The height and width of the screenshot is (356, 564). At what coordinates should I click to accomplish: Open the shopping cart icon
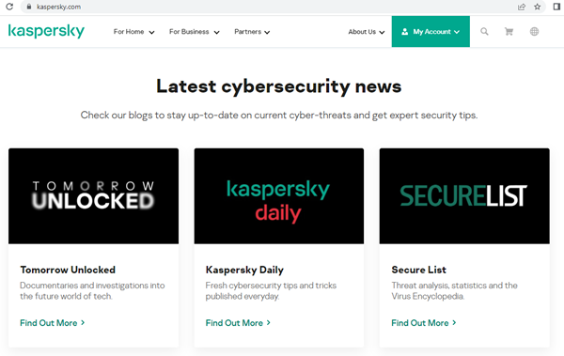[x=509, y=32]
